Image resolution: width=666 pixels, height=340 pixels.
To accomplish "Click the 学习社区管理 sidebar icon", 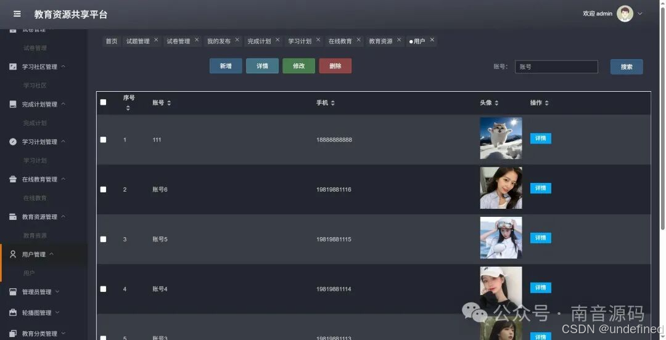I will pos(13,67).
